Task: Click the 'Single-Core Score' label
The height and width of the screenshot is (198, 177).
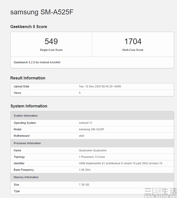Action: [51, 50]
